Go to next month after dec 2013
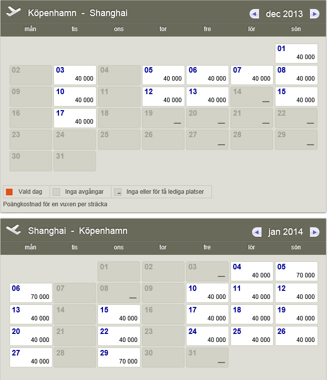 click(314, 14)
